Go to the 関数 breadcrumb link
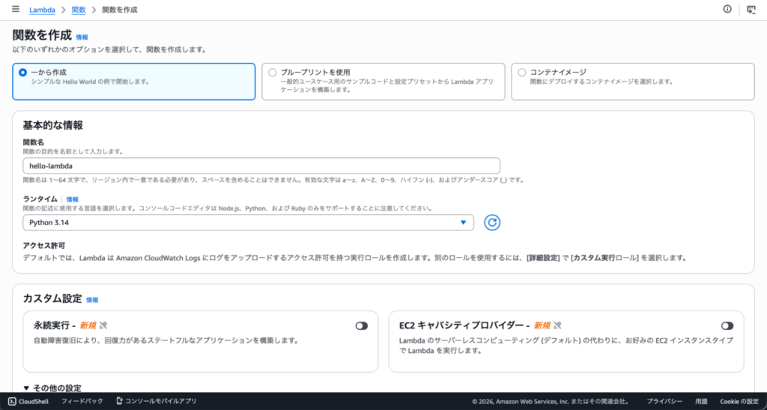767x410 pixels. tap(78, 10)
